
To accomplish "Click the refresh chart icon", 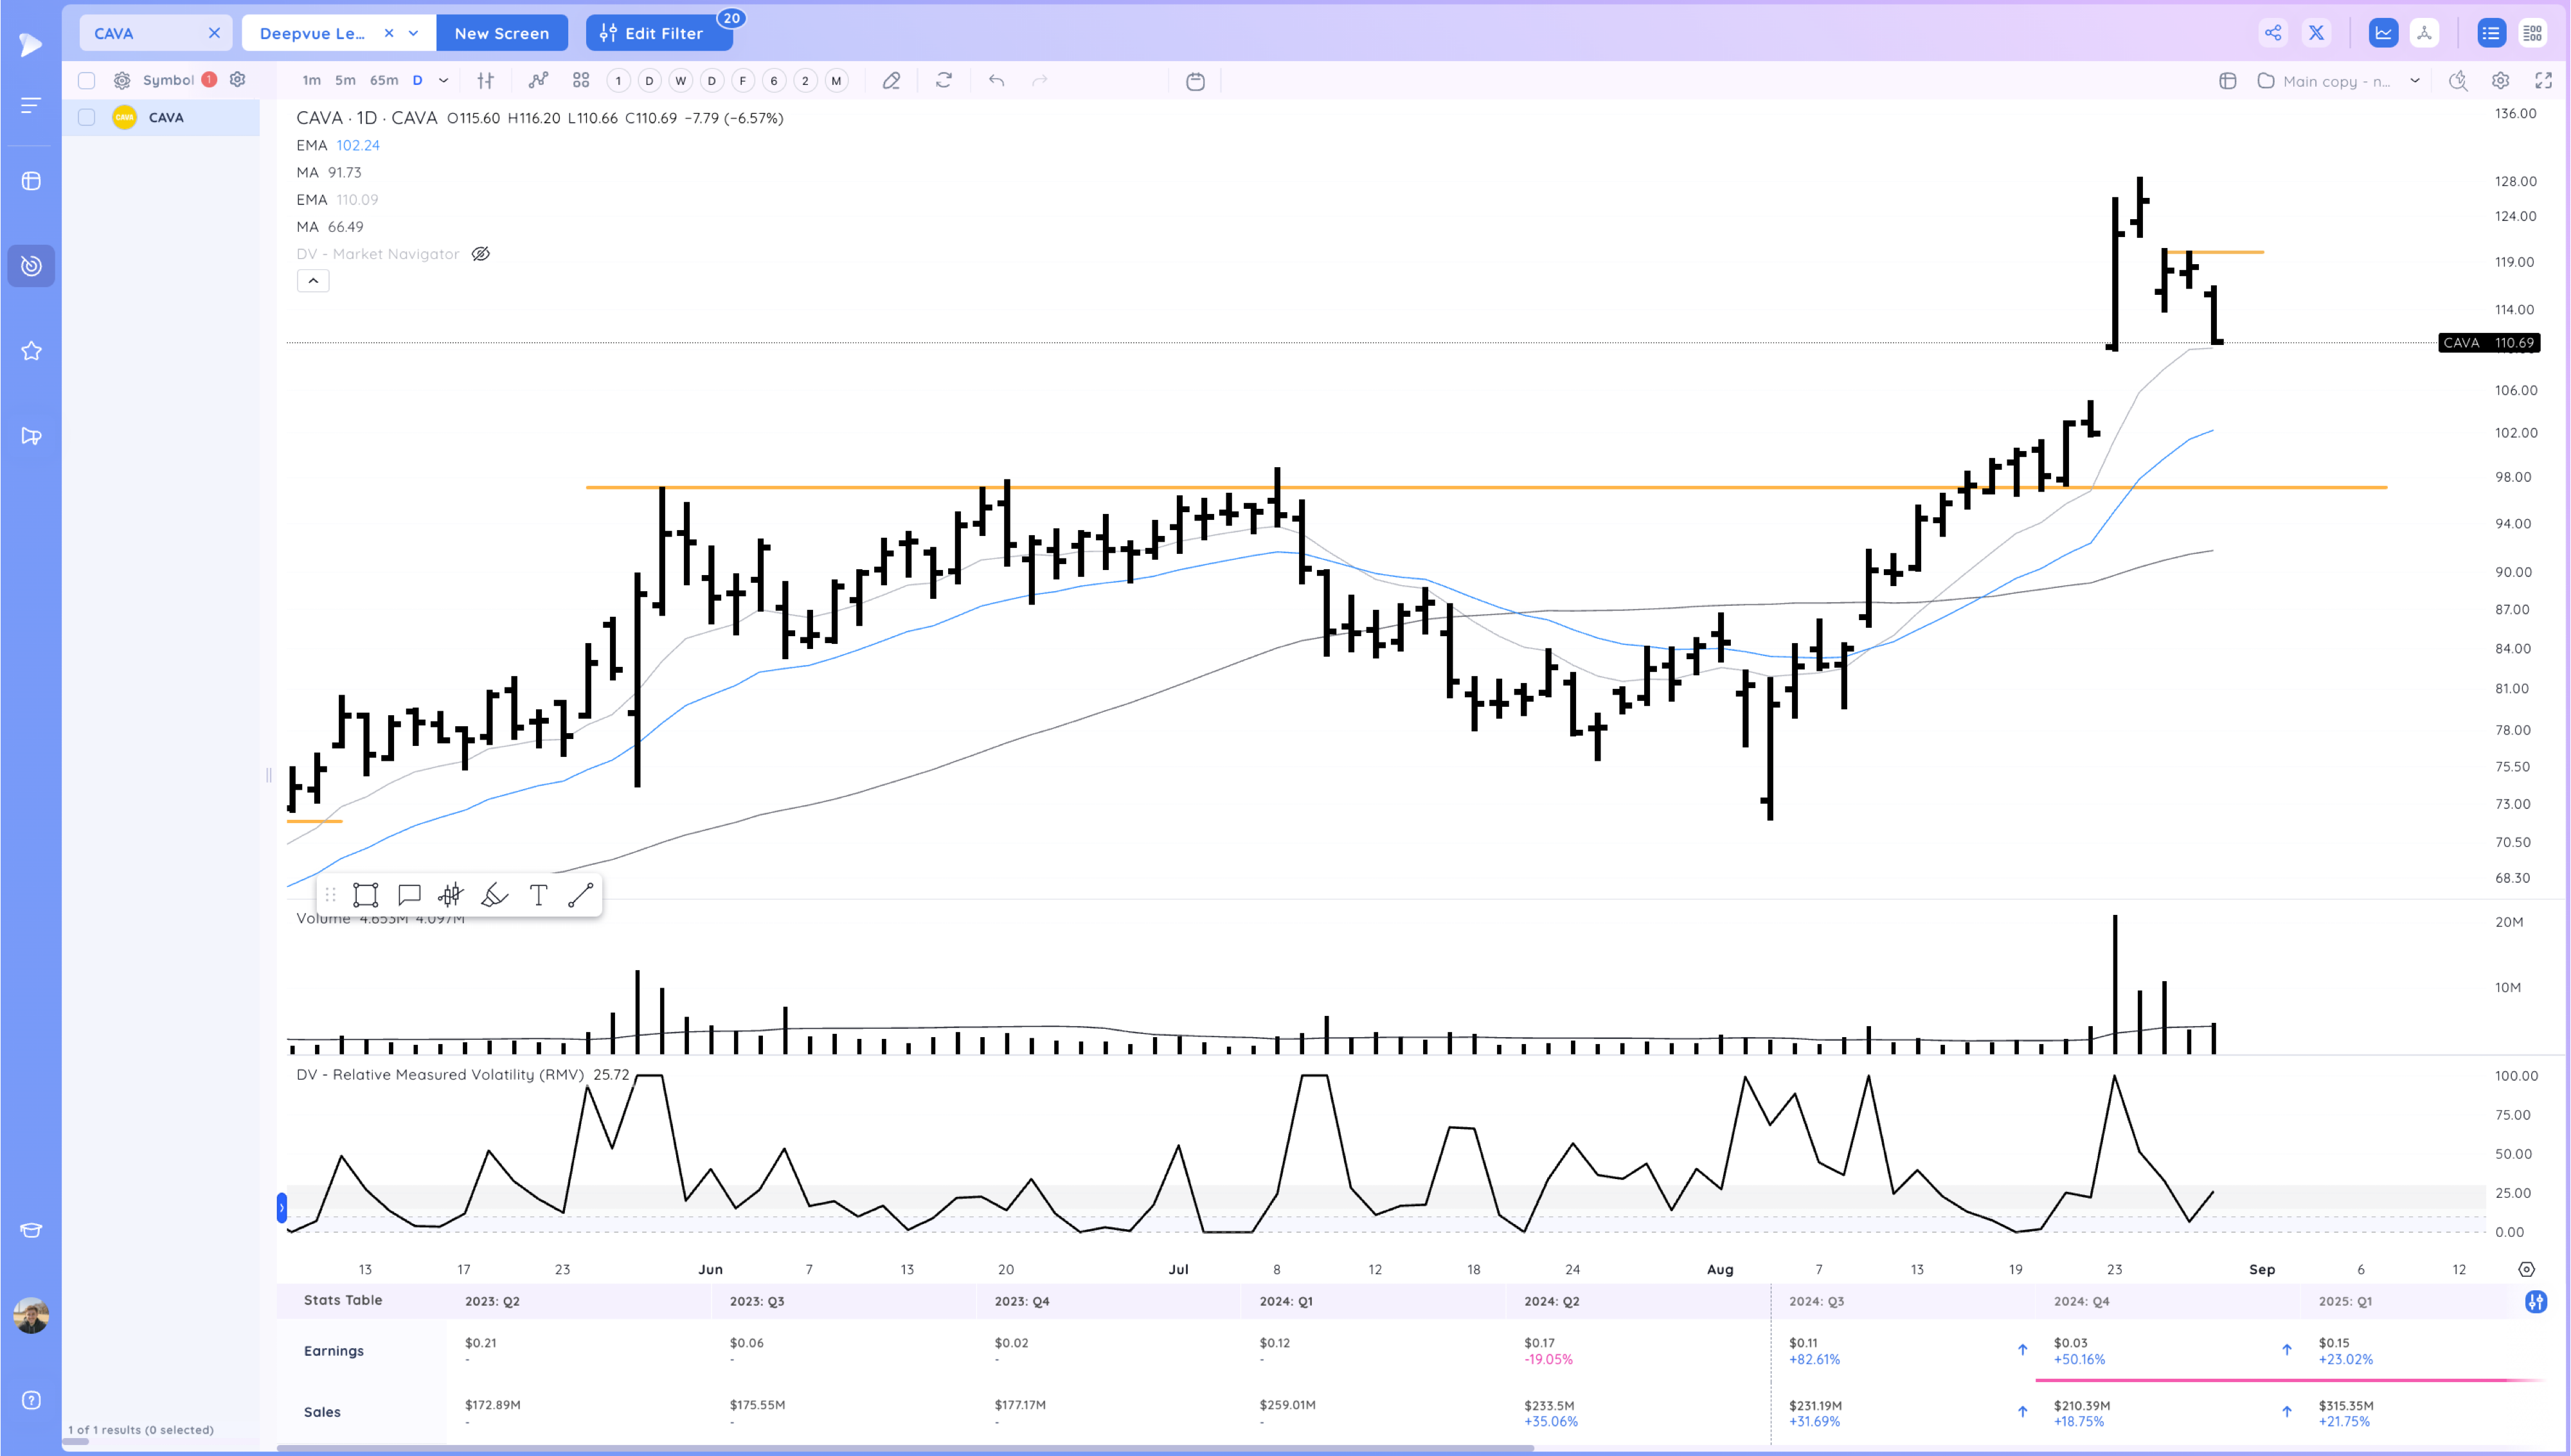I will click(x=943, y=81).
